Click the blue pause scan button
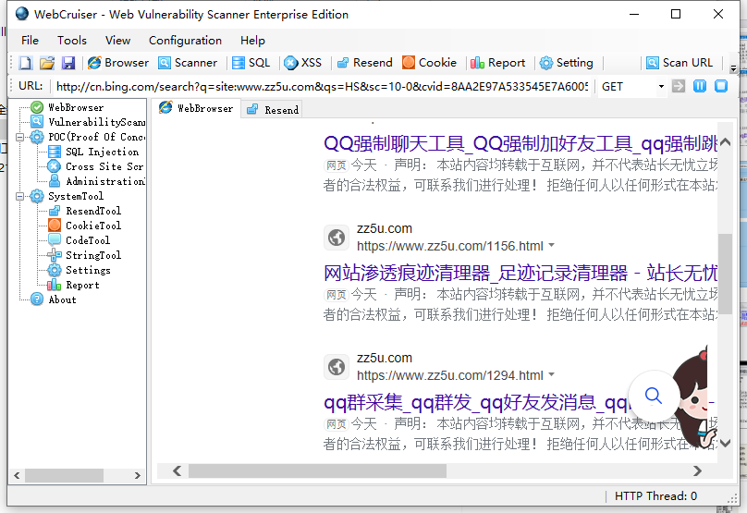 (x=700, y=86)
